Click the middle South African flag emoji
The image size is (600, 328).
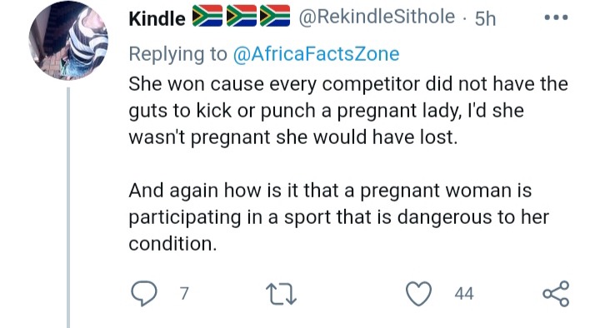pyautogui.click(x=241, y=16)
